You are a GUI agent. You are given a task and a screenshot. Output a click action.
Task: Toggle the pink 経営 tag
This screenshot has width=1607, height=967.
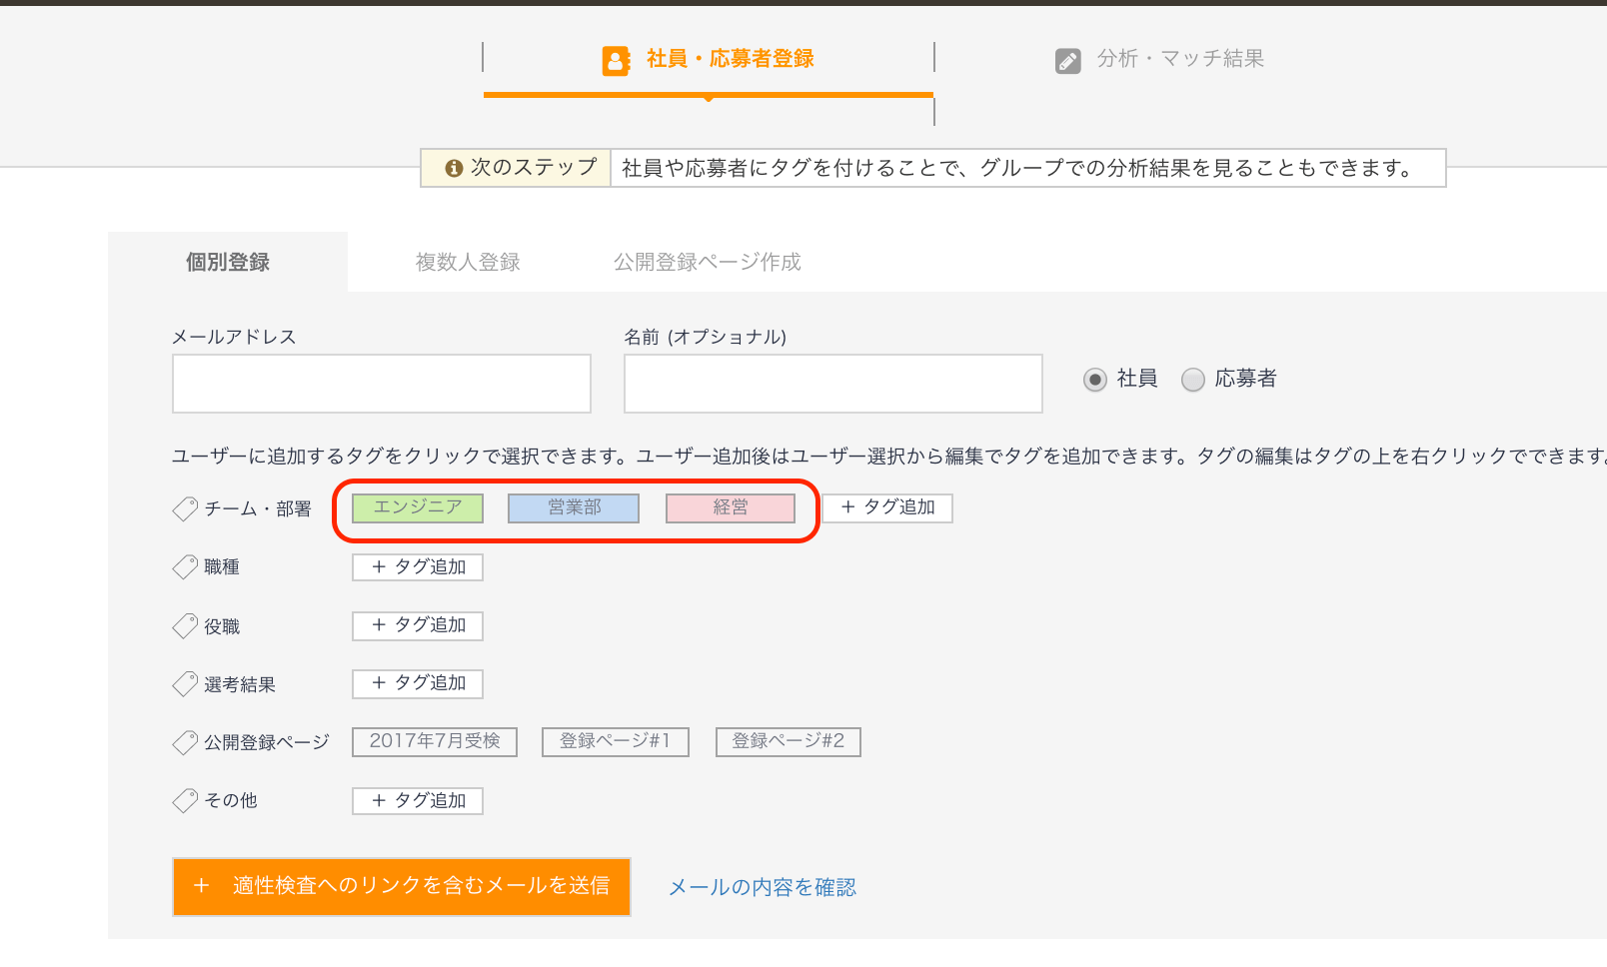tap(731, 507)
